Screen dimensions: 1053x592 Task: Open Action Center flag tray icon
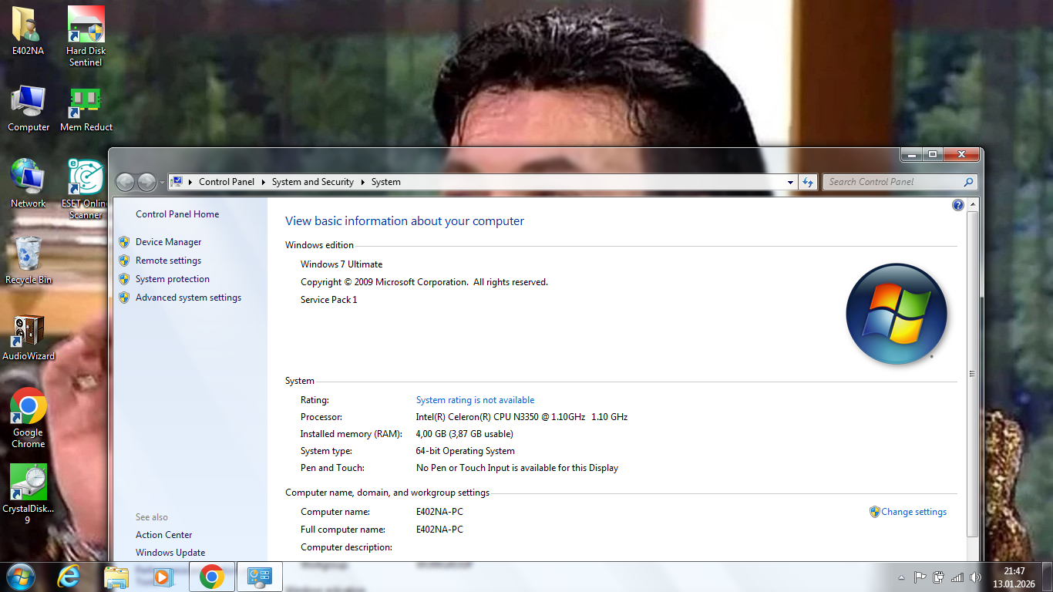pyautogui.click(x=920, y=577)
